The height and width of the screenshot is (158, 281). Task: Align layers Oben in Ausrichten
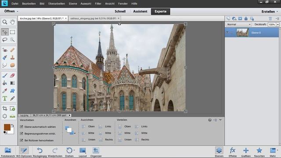[x=88, y=126]
